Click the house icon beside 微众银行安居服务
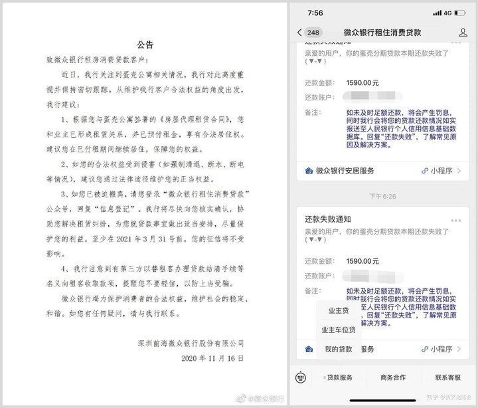 [309, 171]
